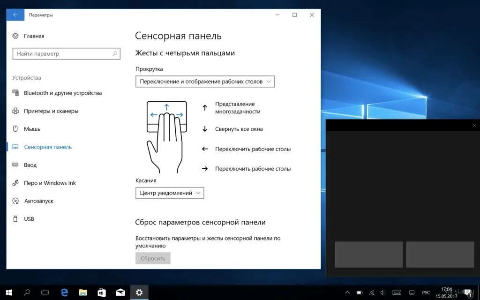The height and width of the screenshot is (300, 480).
Task: Click the Найти параметр search field
Action: 66,53
